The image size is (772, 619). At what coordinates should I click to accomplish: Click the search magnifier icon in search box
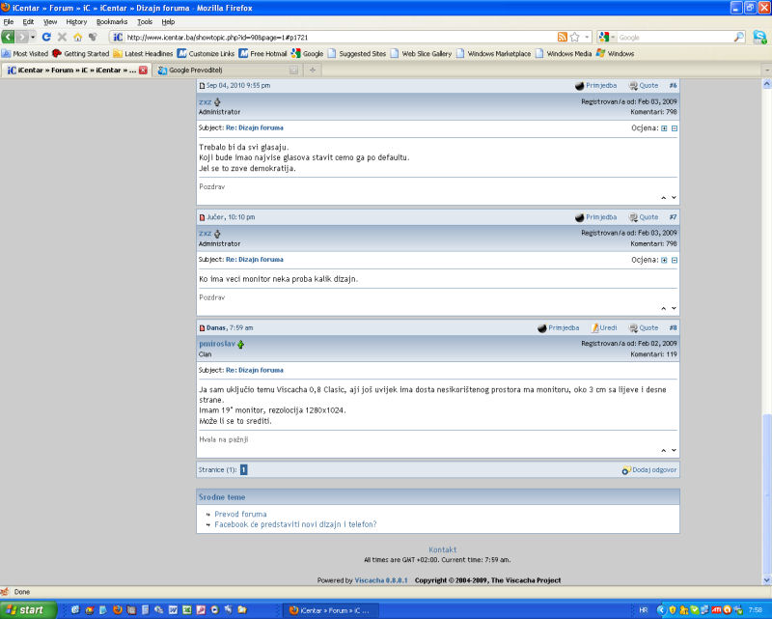pyautogui.click(x=738, y=37)
